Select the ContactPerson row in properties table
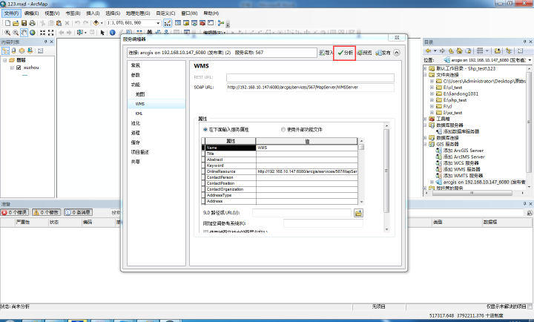The height and width of the screenshot is (322, 534). point(280,177)
